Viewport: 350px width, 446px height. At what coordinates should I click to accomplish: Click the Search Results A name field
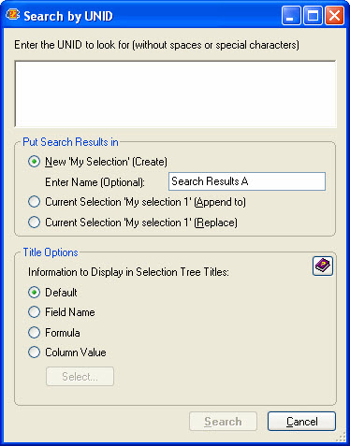tap(247, 181)
